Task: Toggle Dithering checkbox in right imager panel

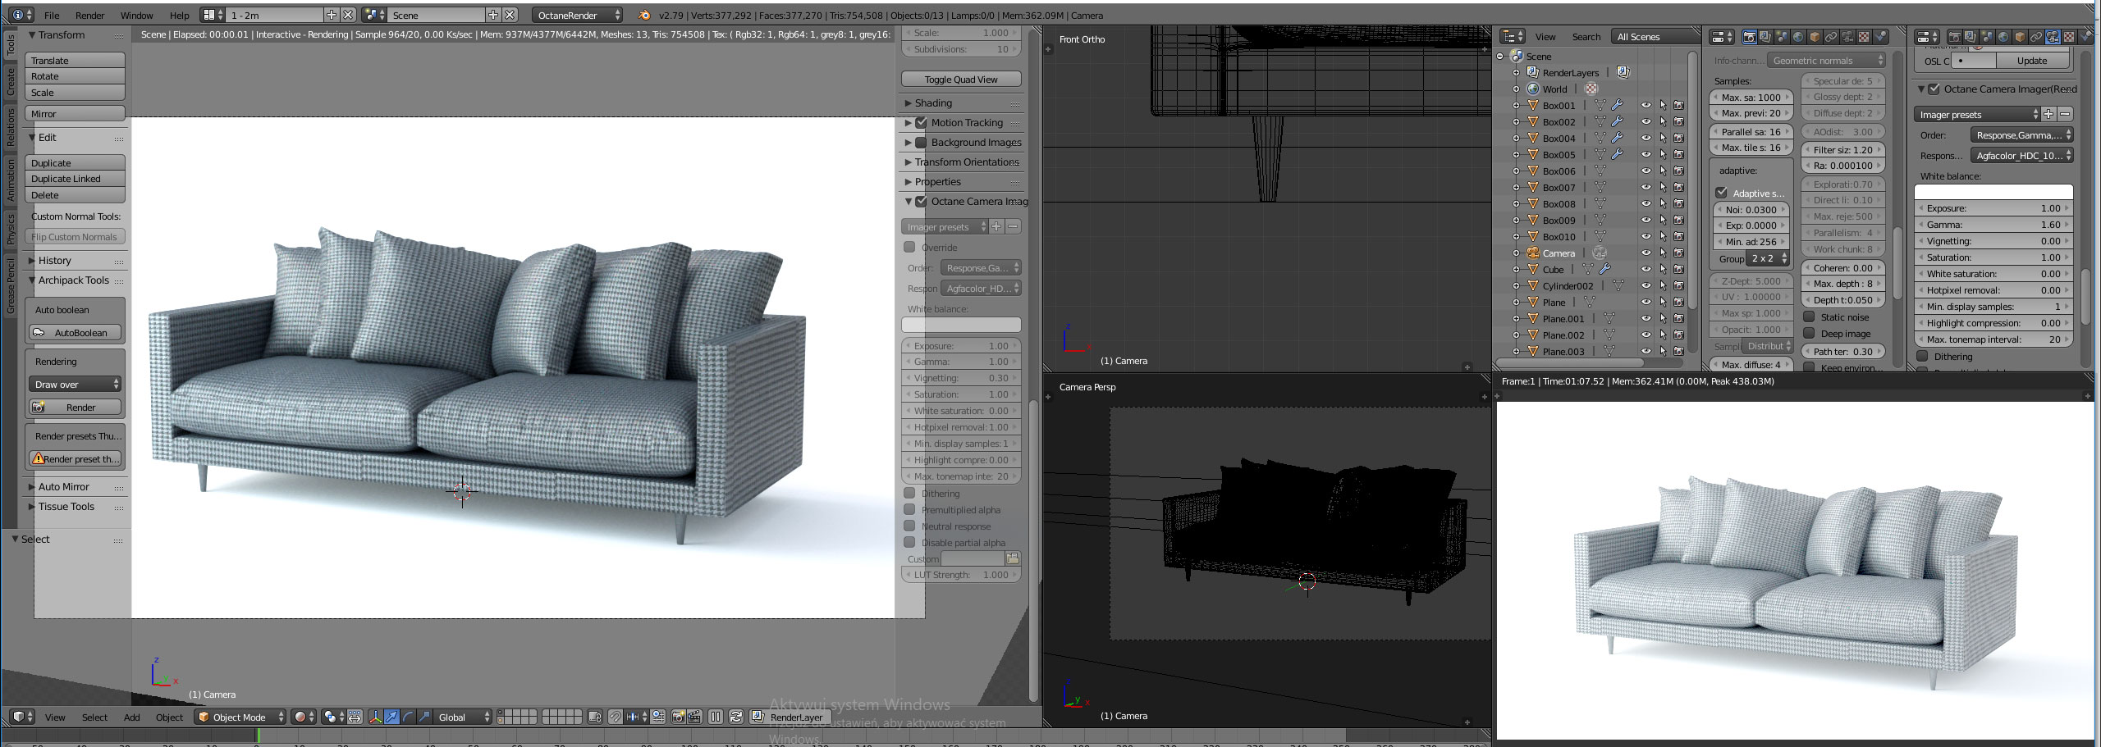Action: (1922, 357)
